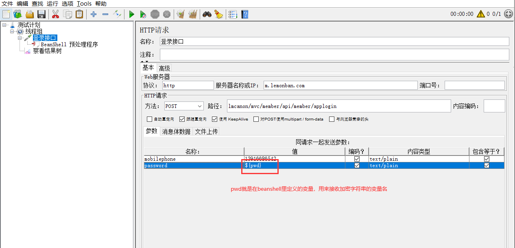Disable the 使用 KeepAlive checkbox

pos(214,119)
